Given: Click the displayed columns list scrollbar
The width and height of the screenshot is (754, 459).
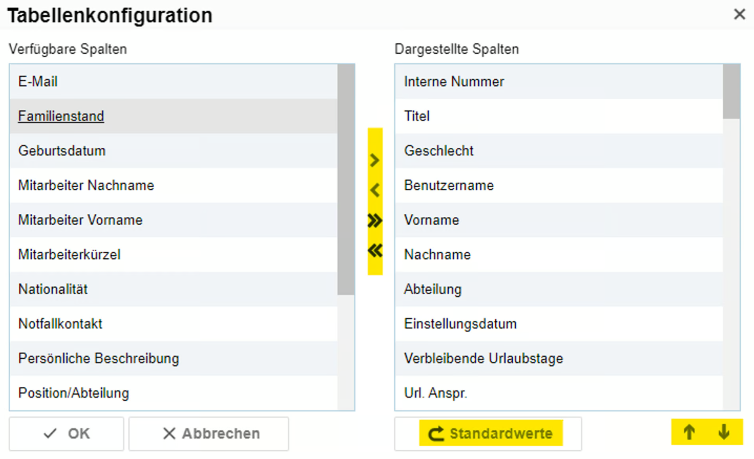Looking at the screenshot, I should pyautogui.click(x=731, y=92).
